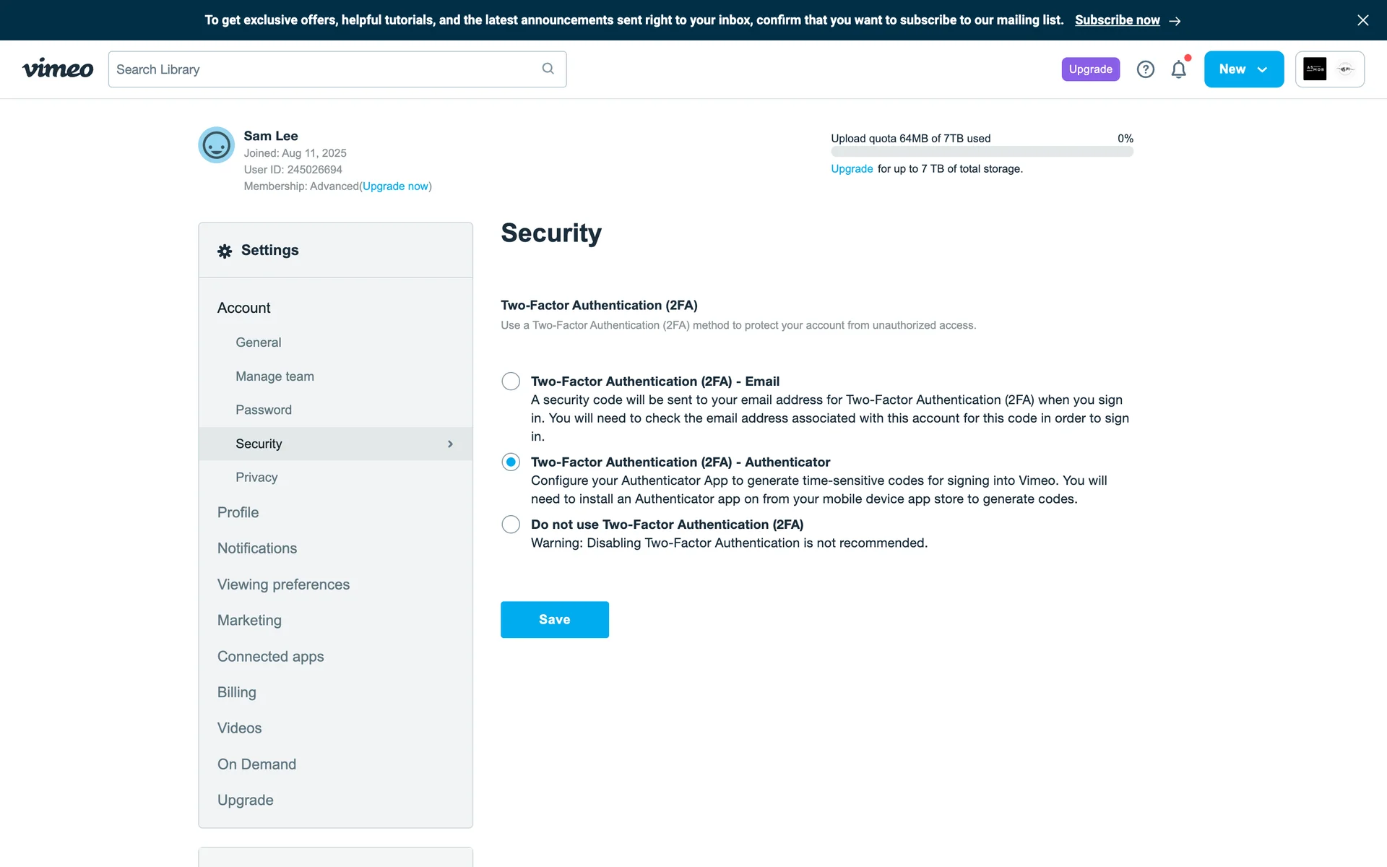Open the Privacy settings page
Screen dimensions: 1387x867
click(256, 478)
